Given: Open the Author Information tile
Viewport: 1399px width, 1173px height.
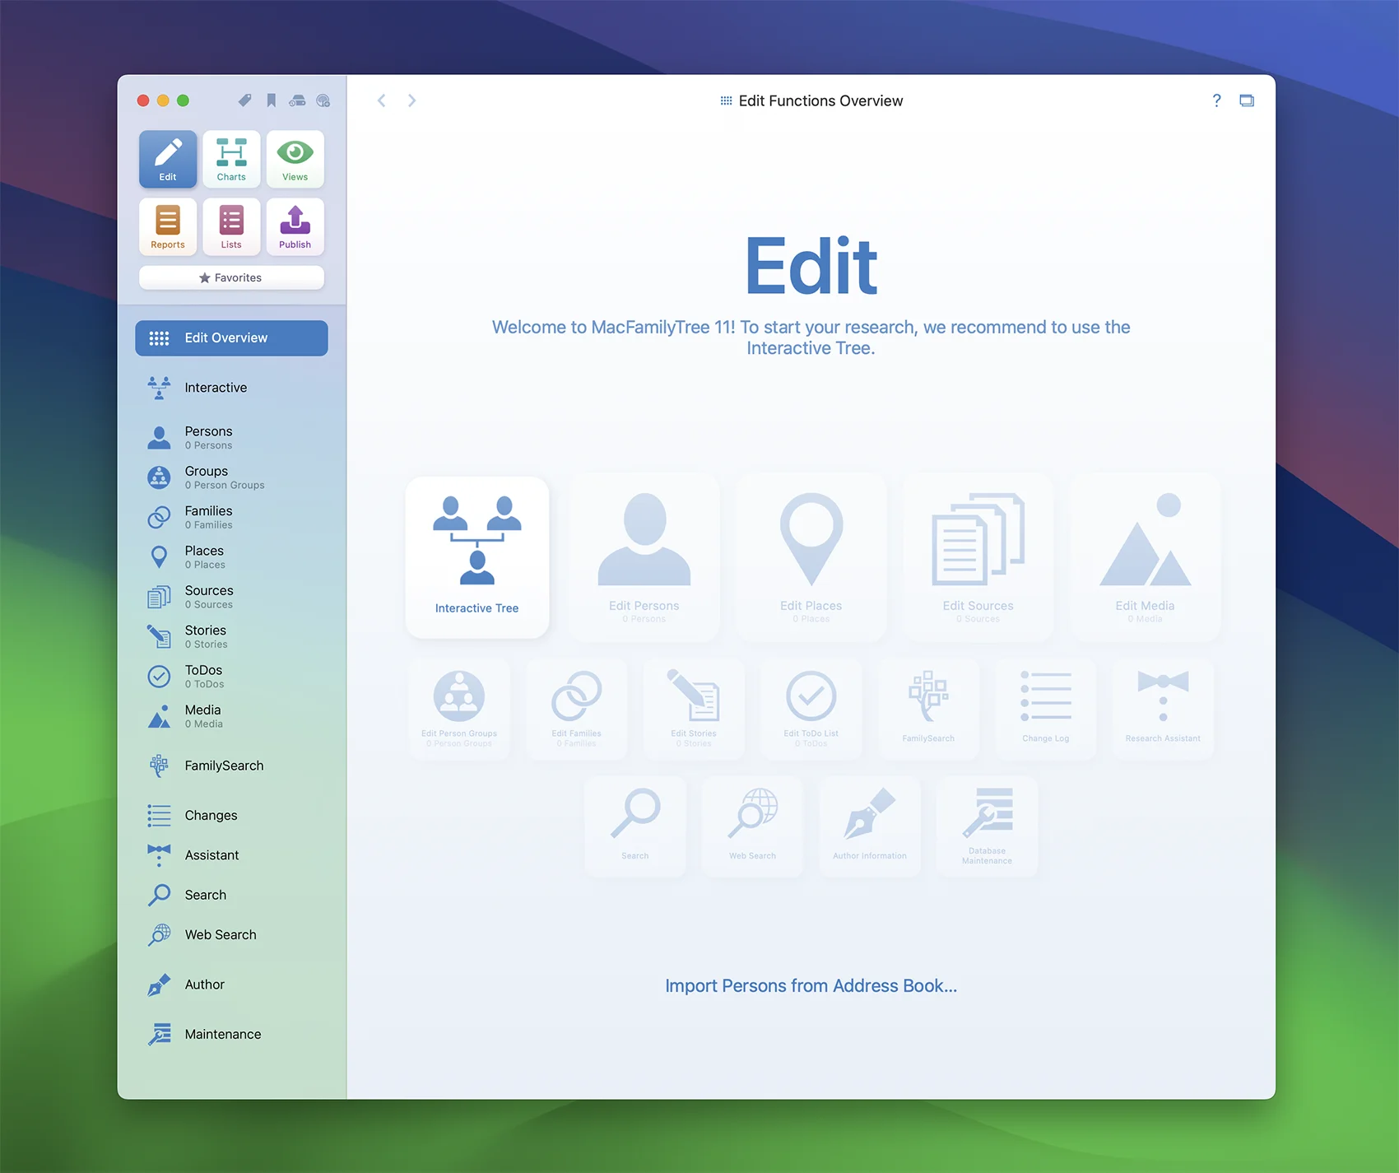Looking at the screenshot, I should click(x=870, y=826).
